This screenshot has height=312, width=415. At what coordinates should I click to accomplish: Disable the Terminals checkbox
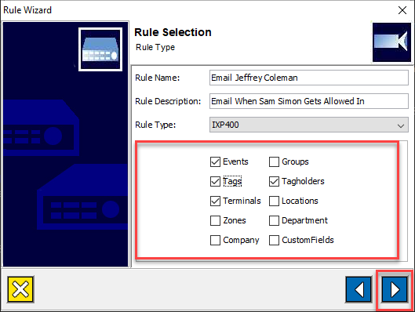pos(215,201)
